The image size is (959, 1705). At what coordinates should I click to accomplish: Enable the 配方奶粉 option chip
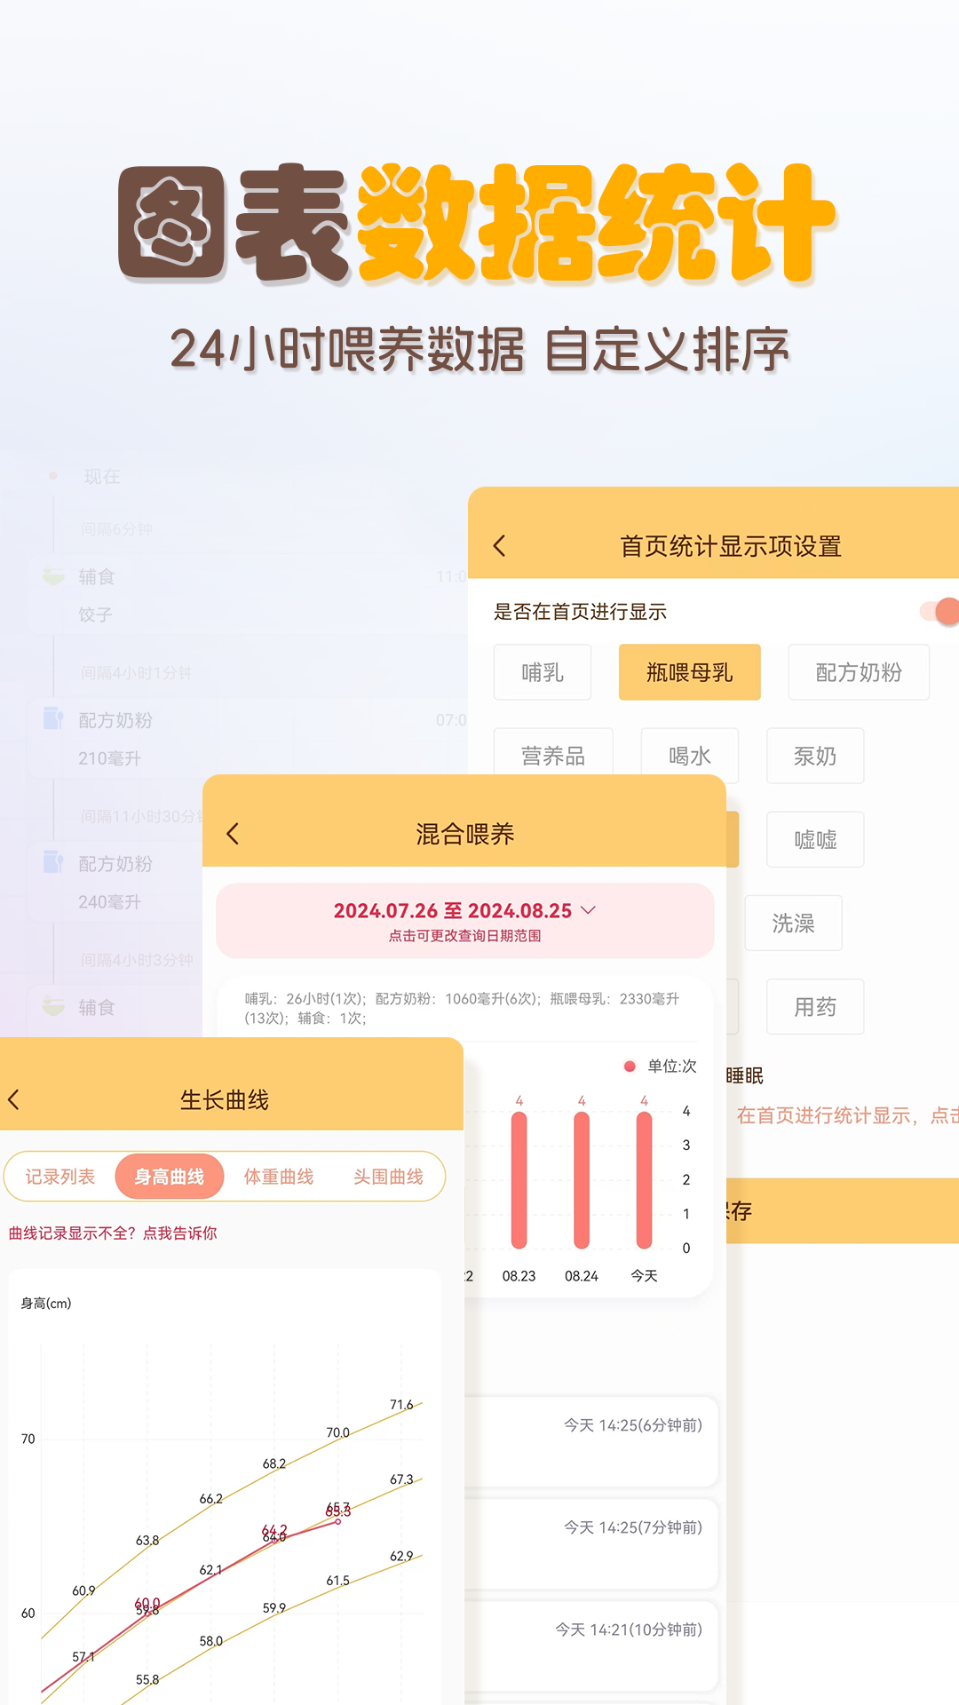[858, 672]
